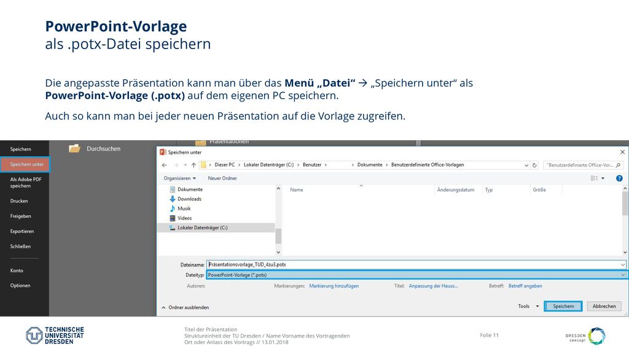Select Musik in the navigation tree
The image size is (629, 354).
(x=184, y=209)
